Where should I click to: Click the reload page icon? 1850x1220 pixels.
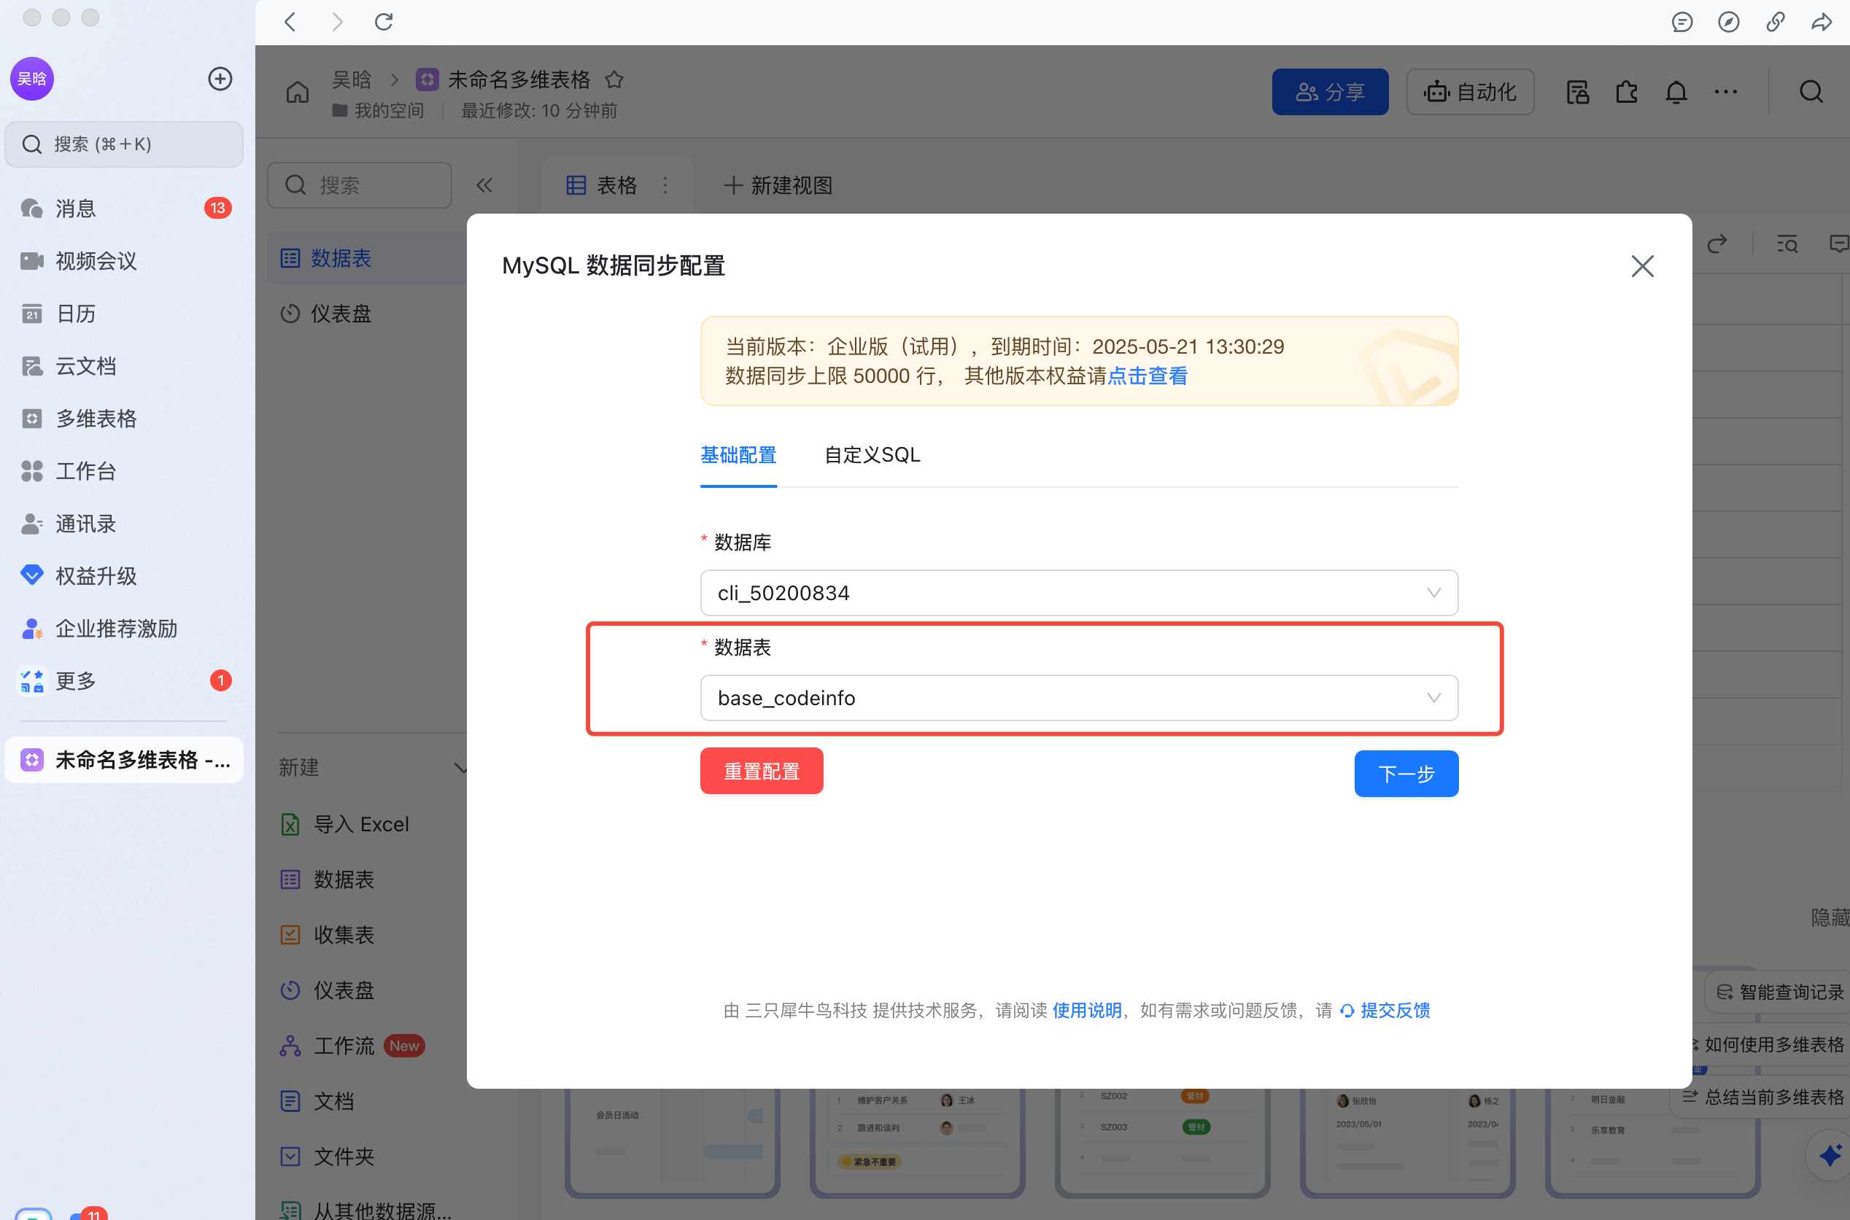point(384,22)
